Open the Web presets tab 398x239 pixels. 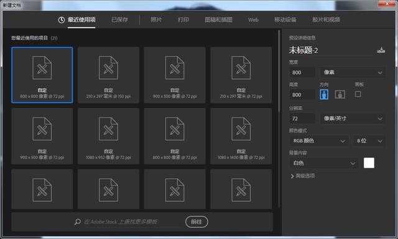coord(253,19)
